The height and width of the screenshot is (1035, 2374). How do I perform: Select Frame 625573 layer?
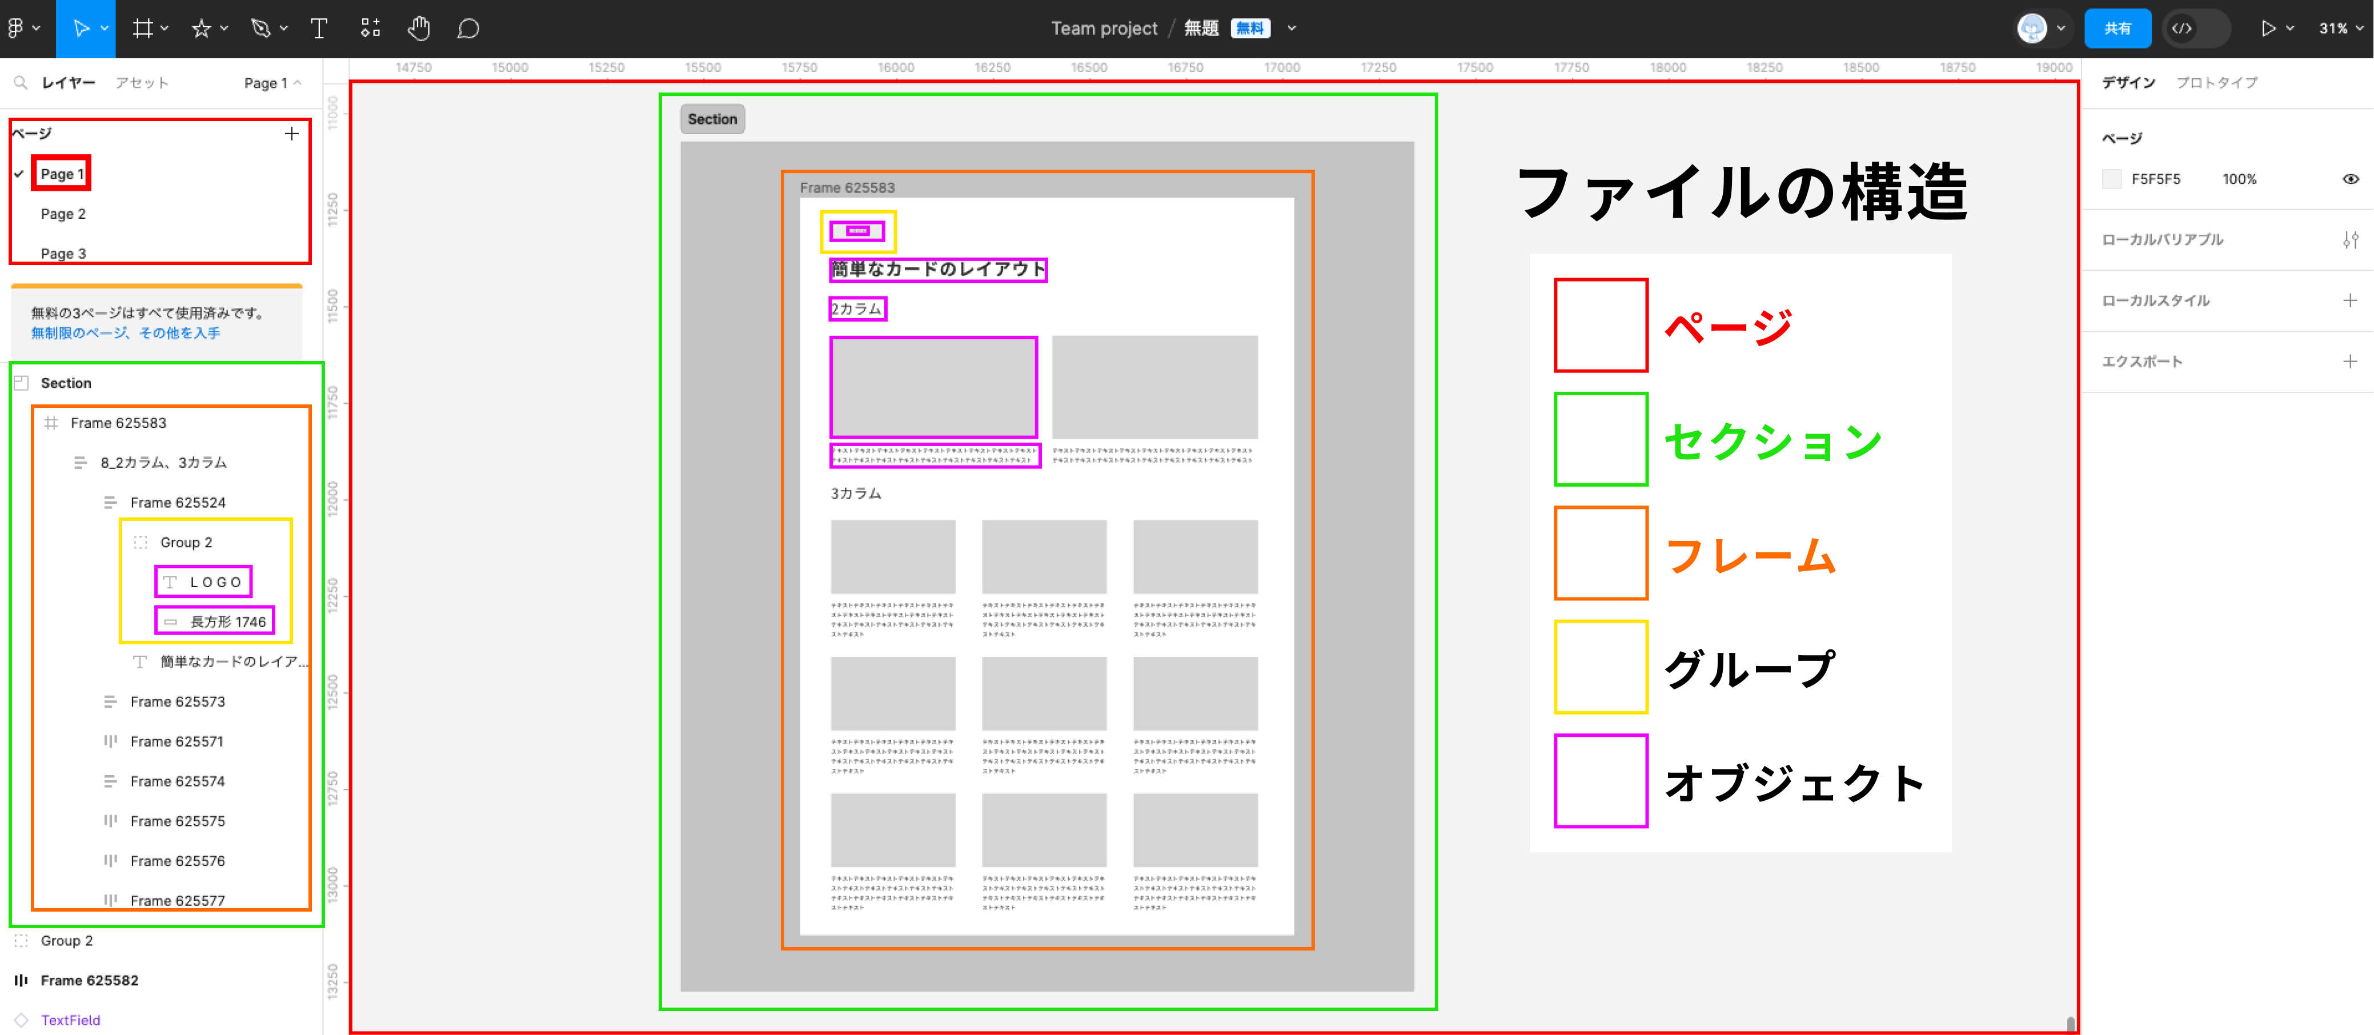(178, 703)
